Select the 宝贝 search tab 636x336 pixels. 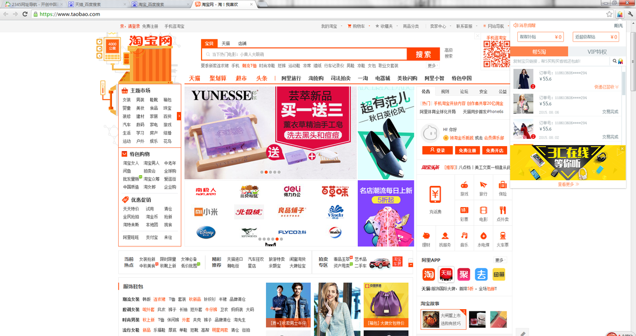tap(209, 44)
